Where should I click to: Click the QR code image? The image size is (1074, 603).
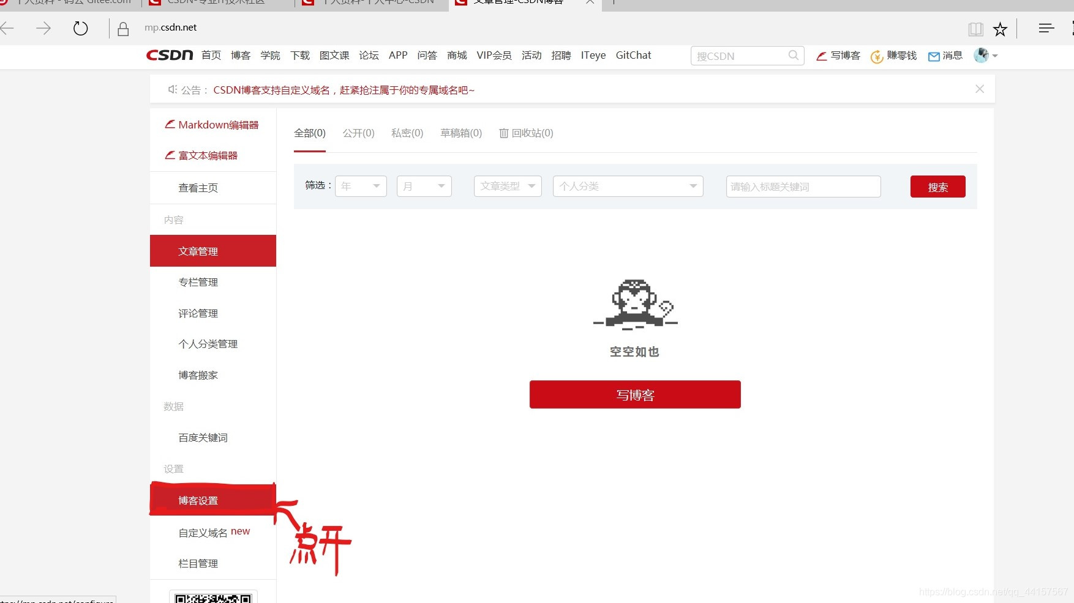[x=213, y=597]
